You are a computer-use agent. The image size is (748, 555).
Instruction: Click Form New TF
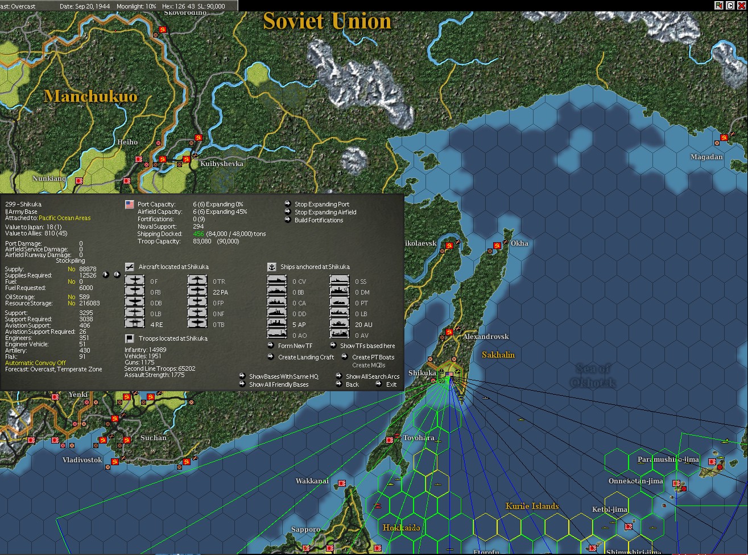pyautogui.click(x=295, y=346)
